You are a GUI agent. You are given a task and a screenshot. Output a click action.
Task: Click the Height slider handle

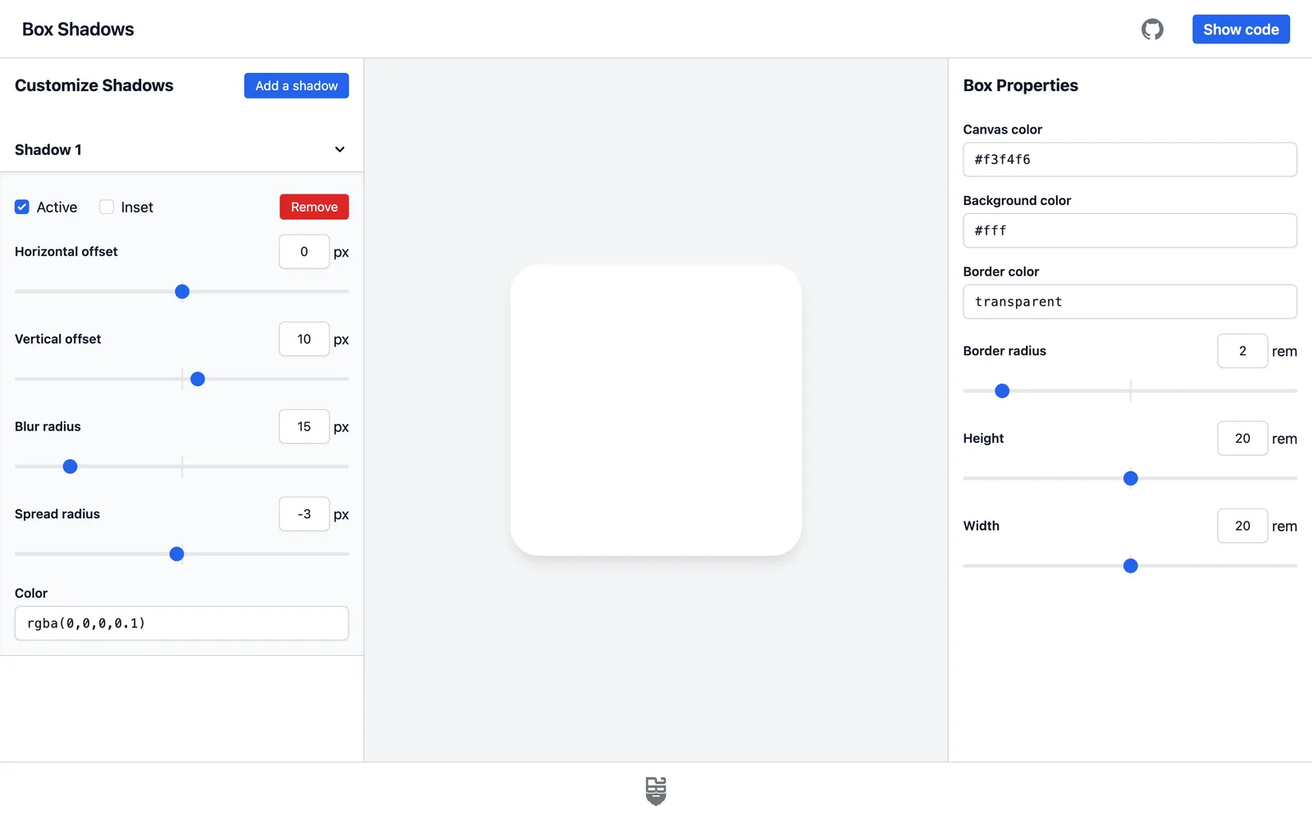click(1131, 479)
